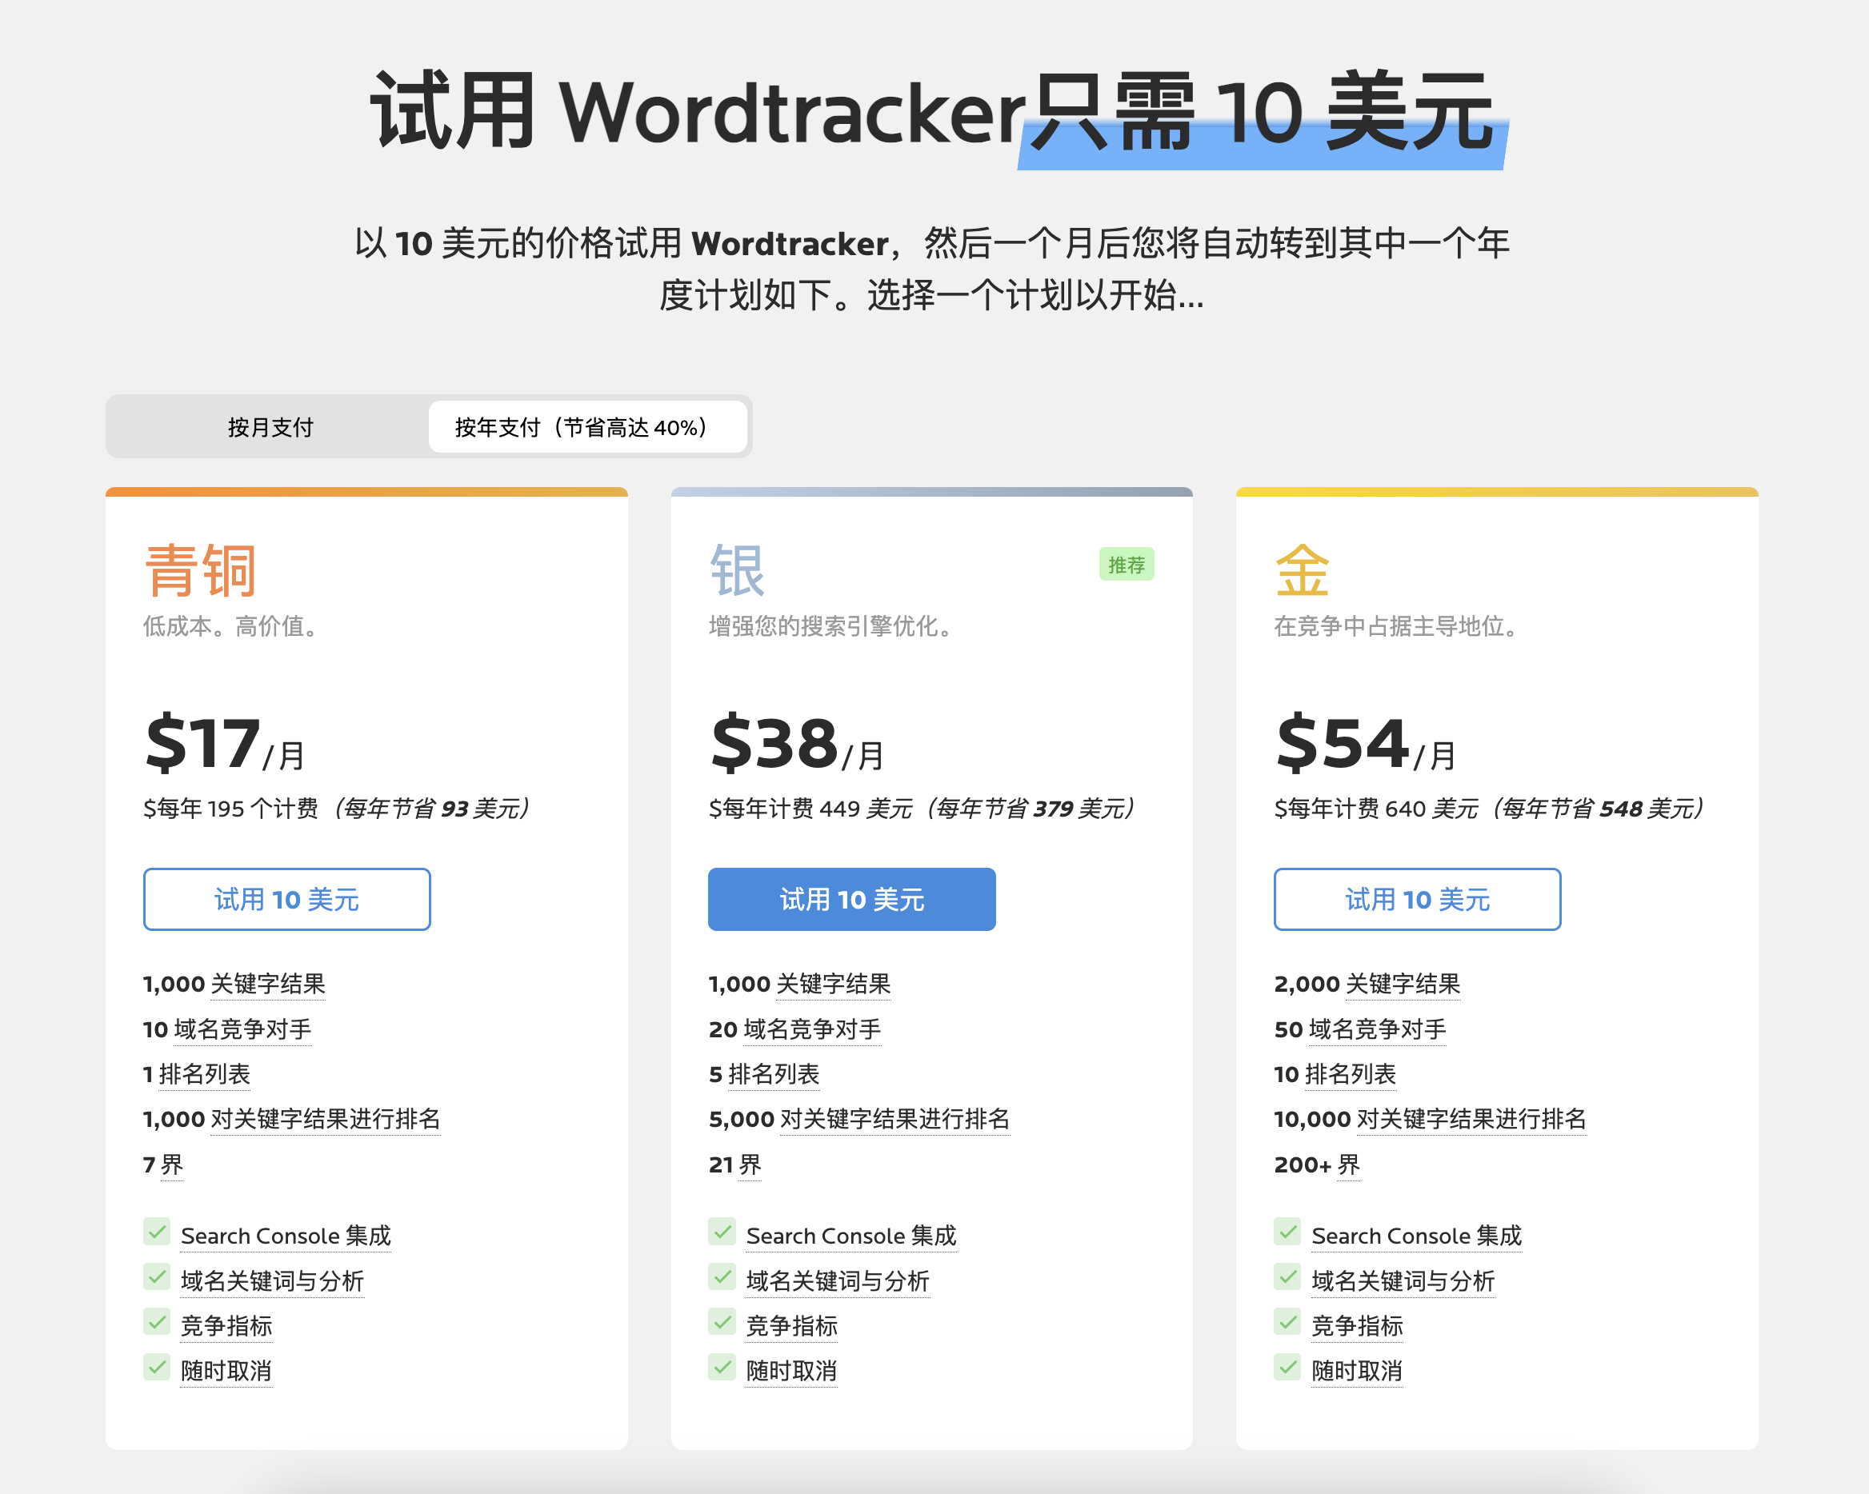This screenshot has width=1869, height=1494.
Task: Click 每年节省 93 美元 billing note
Action: pyautogui.click(x=430, y=808)
